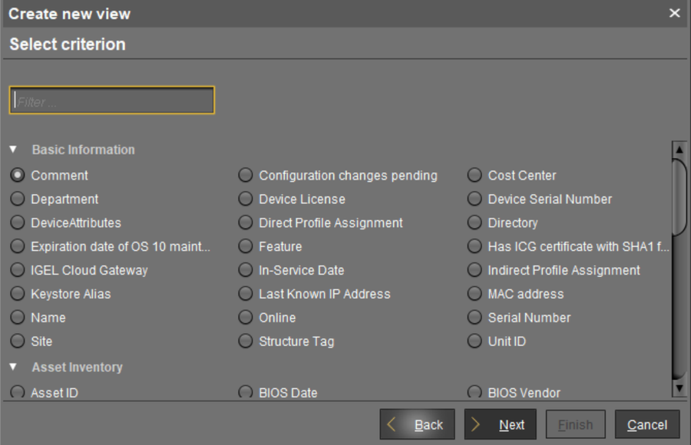Choose the Structure Tag option

246,341
